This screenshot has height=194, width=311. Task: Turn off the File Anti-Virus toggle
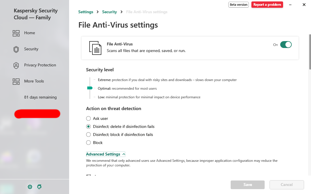(286, 45)
